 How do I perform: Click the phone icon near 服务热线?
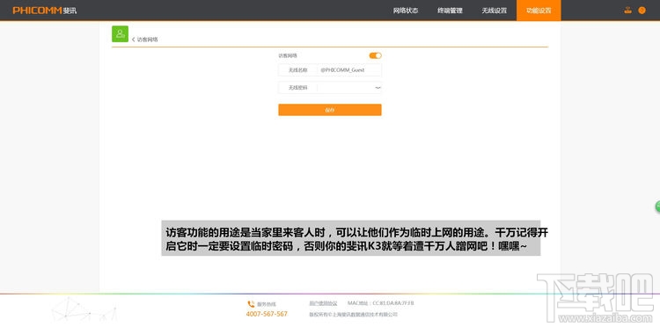(251, 304)
